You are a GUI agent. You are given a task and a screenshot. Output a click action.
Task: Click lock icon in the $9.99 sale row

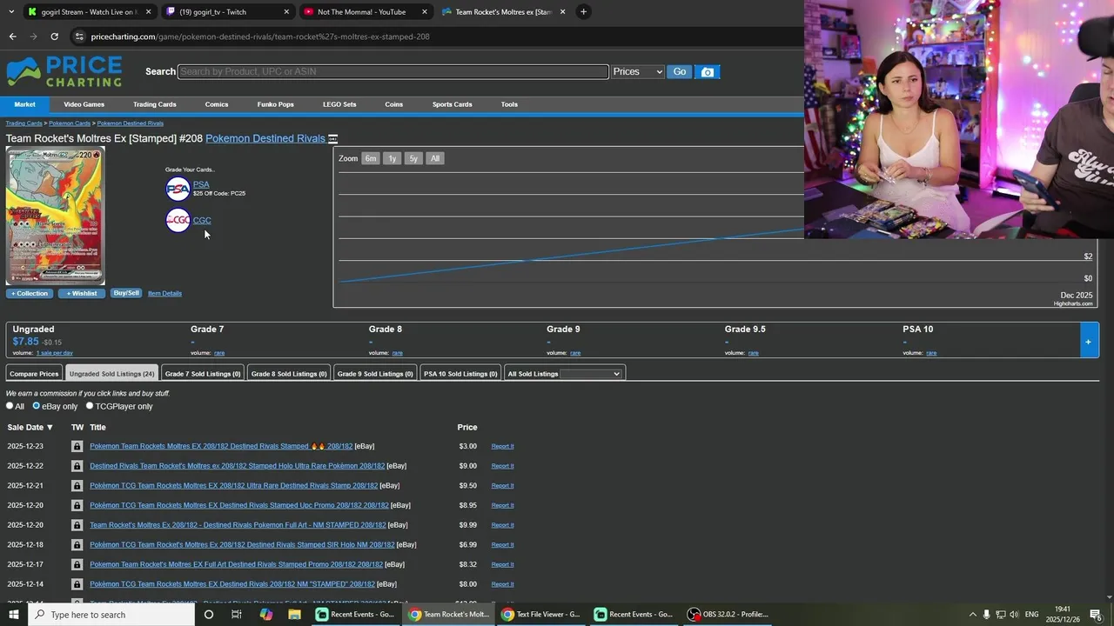(x=77, y=525)
